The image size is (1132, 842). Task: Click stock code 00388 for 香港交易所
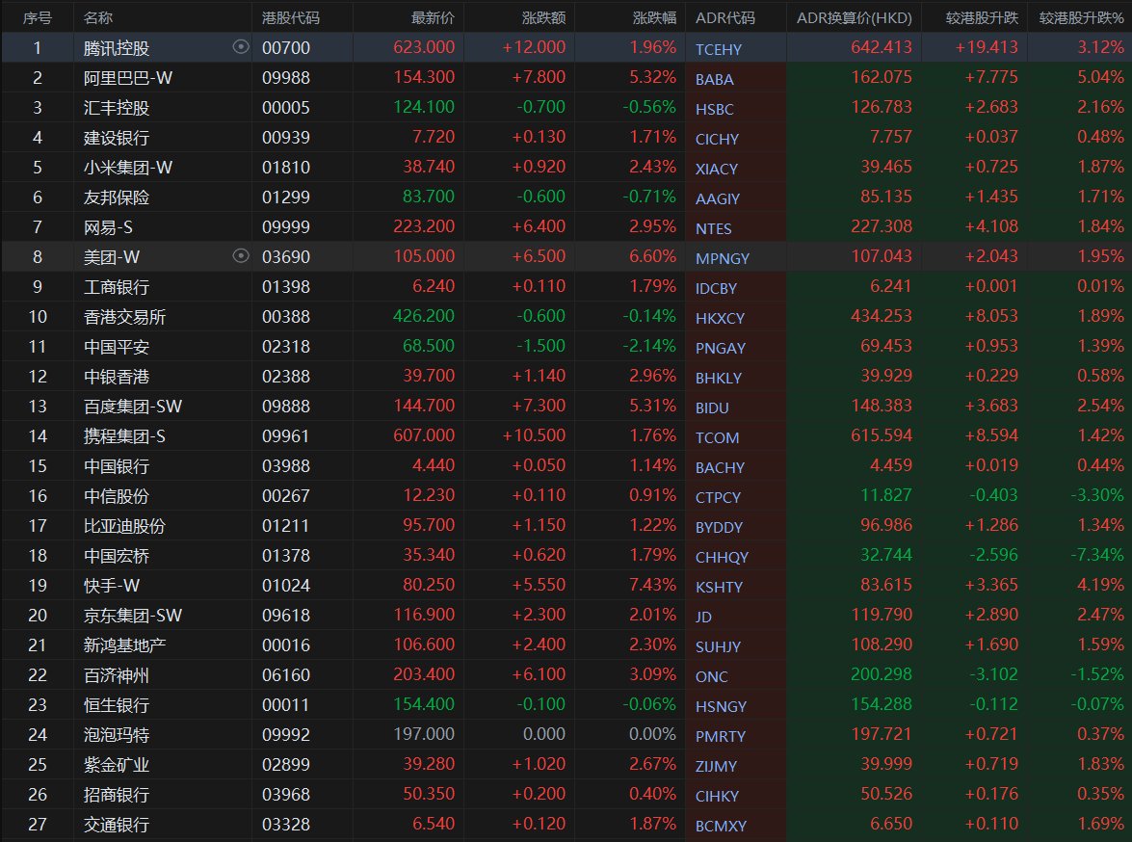(286, 317)
